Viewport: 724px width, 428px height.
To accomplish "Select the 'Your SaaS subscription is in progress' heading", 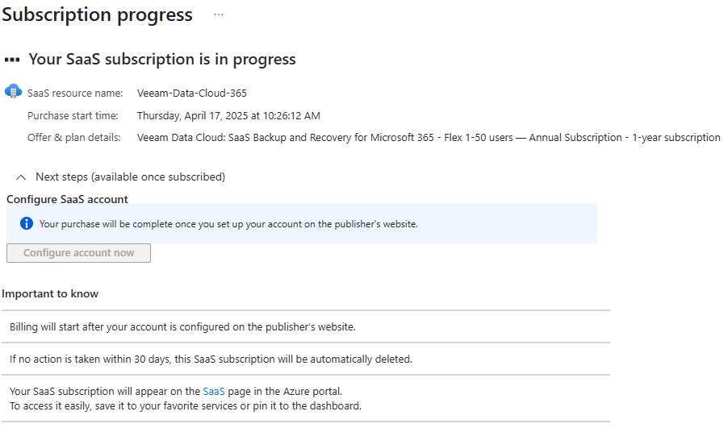I will (x=162, y=60).
